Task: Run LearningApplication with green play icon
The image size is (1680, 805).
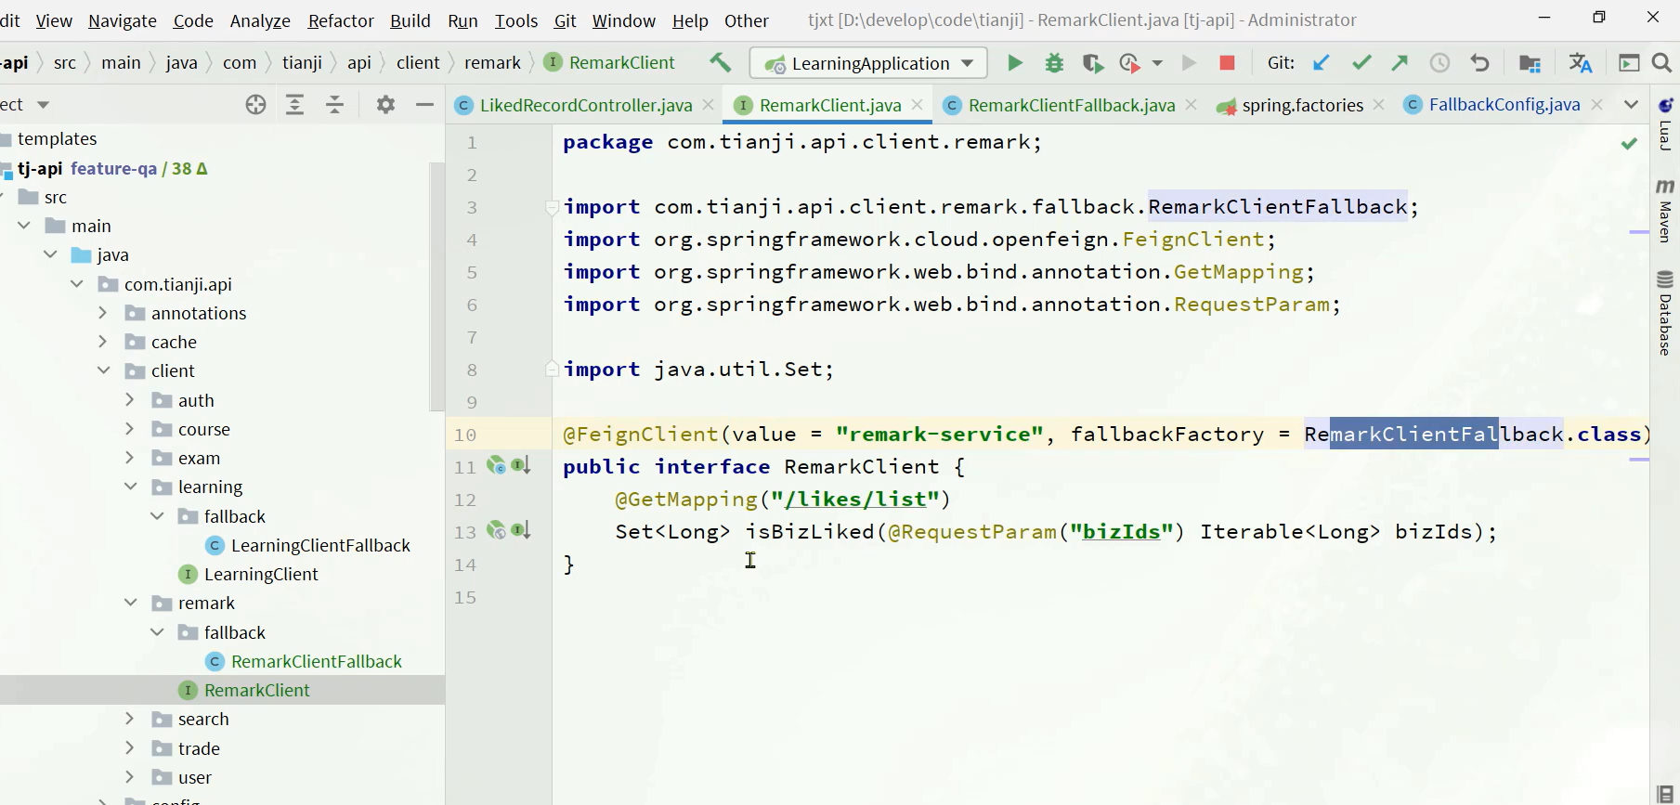Action: (x=1014, y=63)
